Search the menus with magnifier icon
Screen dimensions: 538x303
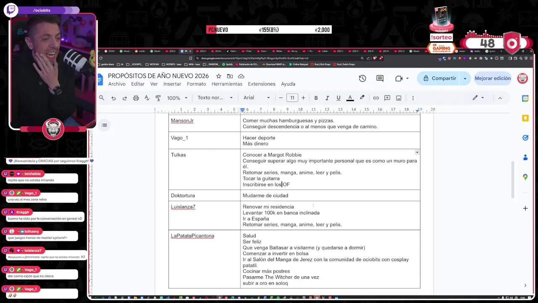pos(101,98)
